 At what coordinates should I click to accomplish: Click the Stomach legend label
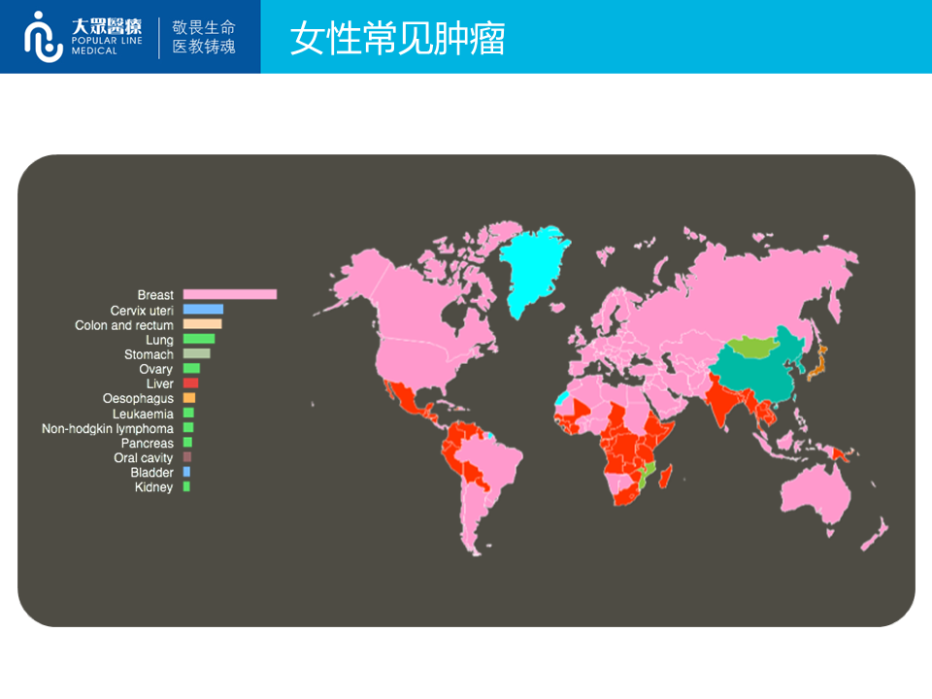(149, 354)
